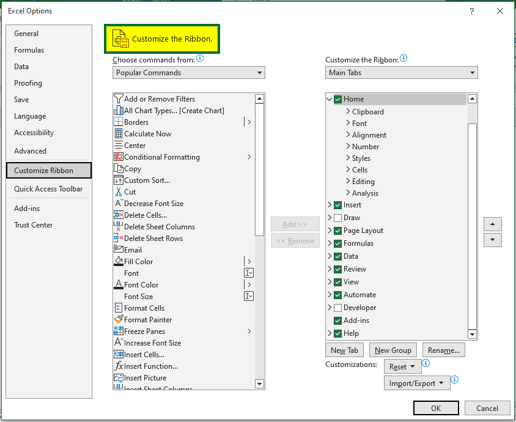This screenshot has width=516, height=422.
Task: Click the Format Cells icon
Action: click(118, 308)
